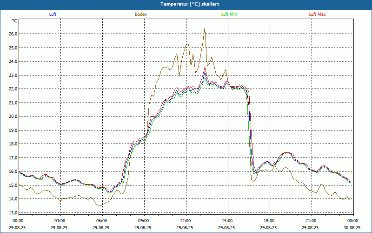Click the 13,0 y-axis tick label
The height and width of the screenshot is (233, 372).
point(13,213)
